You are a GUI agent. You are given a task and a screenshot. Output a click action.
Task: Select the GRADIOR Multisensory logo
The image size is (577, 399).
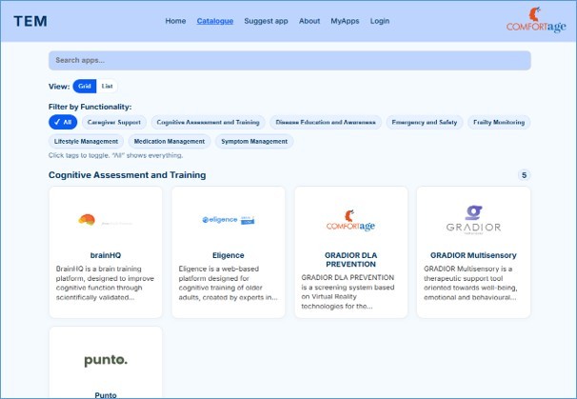point(473,220)
